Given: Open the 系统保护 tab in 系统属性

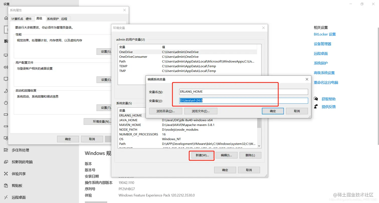Looking at the screenshot, I should click(x=53, y=19).
